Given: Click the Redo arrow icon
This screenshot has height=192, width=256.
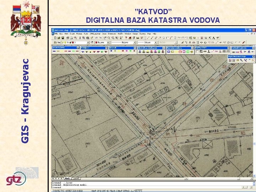Looking at the screenshot, I should (100, 38).
